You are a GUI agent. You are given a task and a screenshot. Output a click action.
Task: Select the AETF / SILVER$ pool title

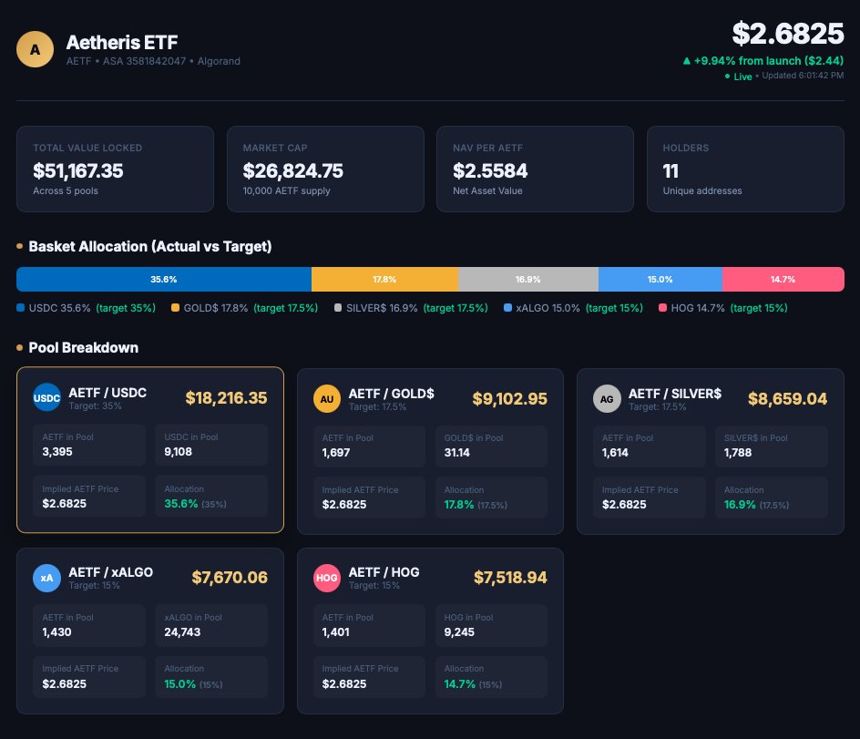coord(675,394)
